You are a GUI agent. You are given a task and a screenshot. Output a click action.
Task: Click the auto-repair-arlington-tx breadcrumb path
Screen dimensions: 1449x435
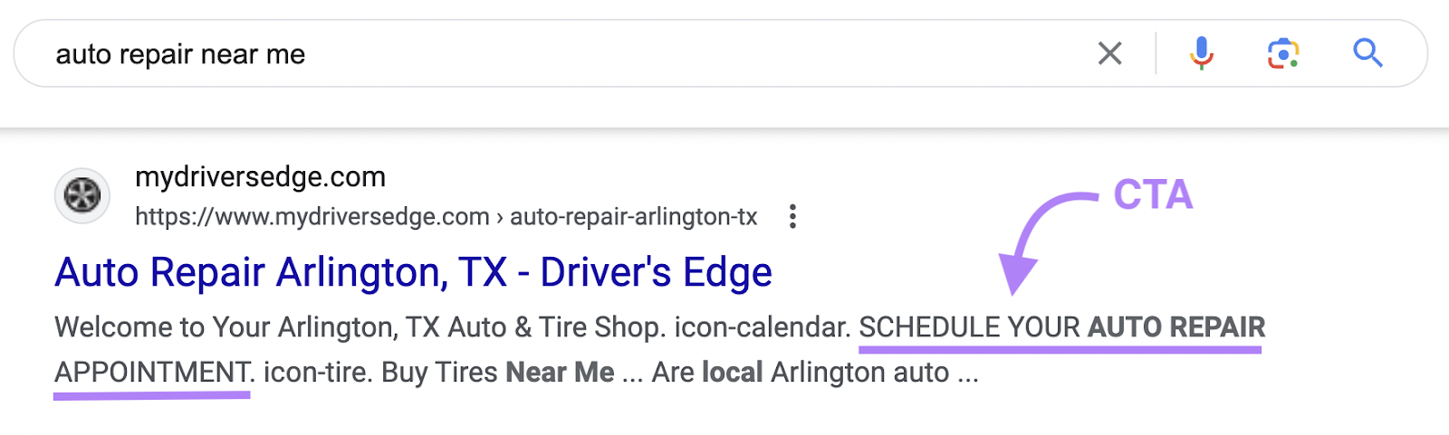point(633,217)
